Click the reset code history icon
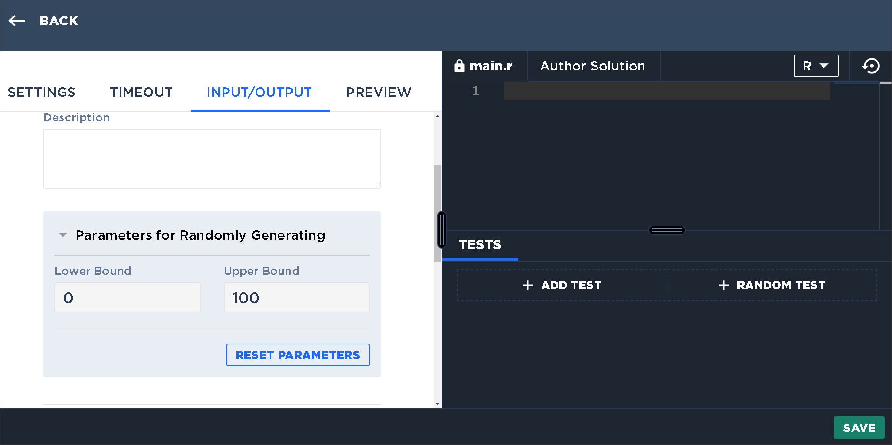The image size is (892, 445). coord(871,66)
